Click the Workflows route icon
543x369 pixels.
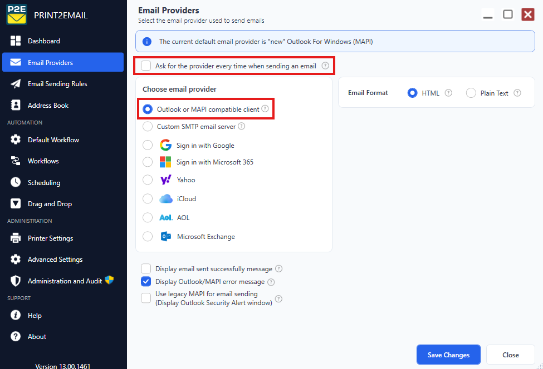16,161
